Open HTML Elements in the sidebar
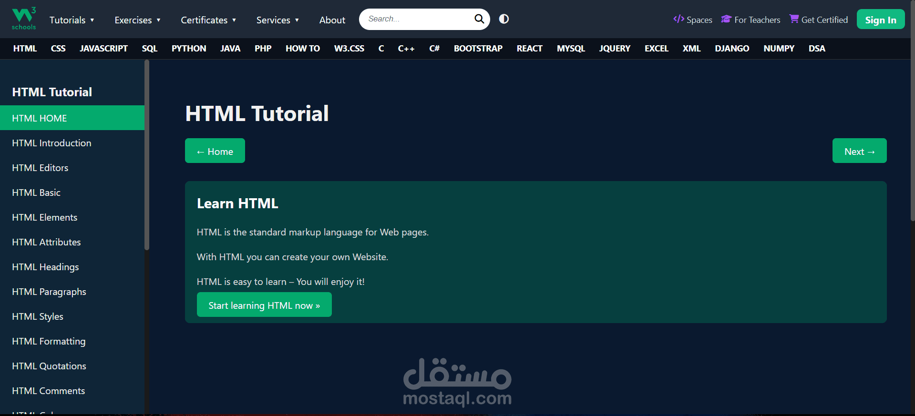 point(72,217)
